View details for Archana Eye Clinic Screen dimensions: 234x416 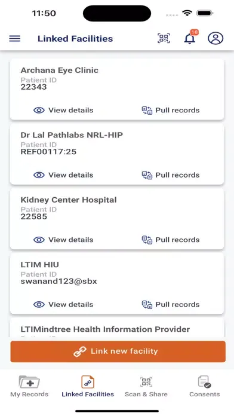(x=63, y=110)
